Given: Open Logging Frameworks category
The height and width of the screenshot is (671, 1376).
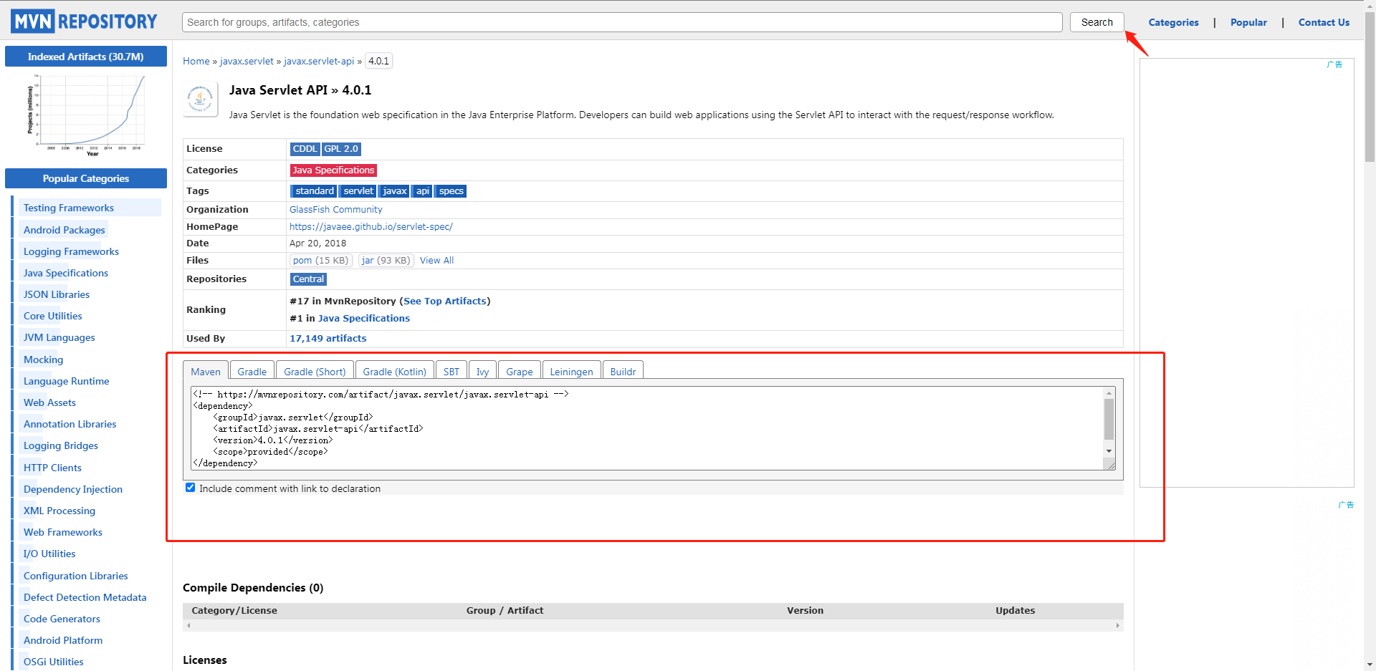Looking at the screenshot, I should coord(71,251).
